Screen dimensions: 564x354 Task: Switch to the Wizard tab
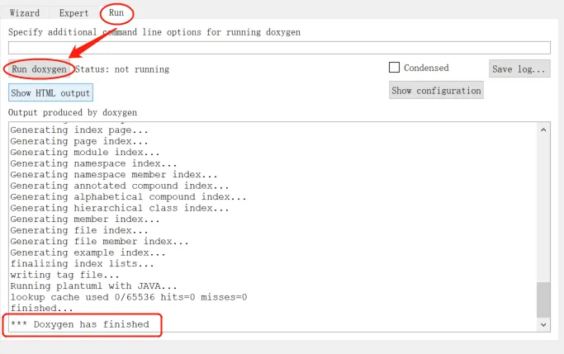tap(25, 13)
